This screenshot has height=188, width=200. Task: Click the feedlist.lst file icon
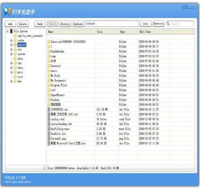(49, 134)
